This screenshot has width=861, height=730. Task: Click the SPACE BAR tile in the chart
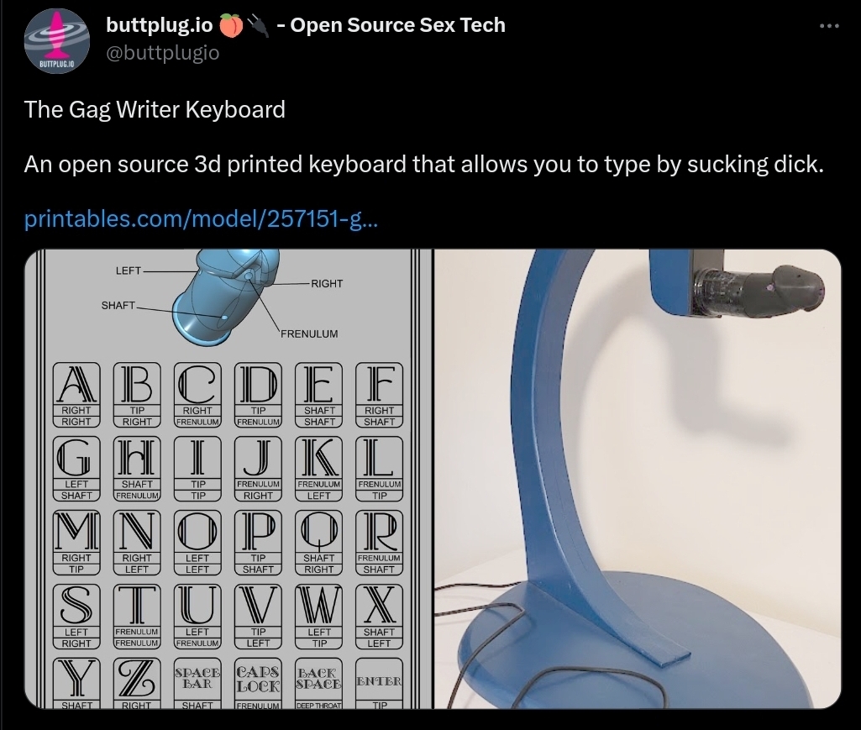(197, 683)
